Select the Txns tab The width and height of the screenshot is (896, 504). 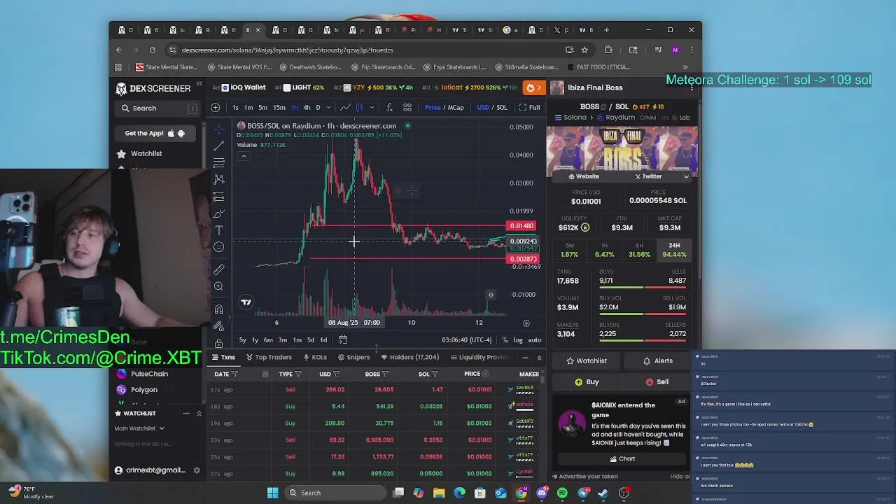click(224, 357)
